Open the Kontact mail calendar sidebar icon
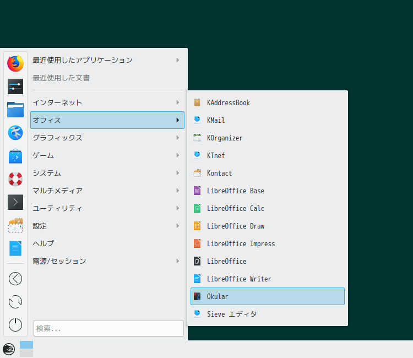Image resolution: width=413 pixels, height=358 pixels. [15, 225]
